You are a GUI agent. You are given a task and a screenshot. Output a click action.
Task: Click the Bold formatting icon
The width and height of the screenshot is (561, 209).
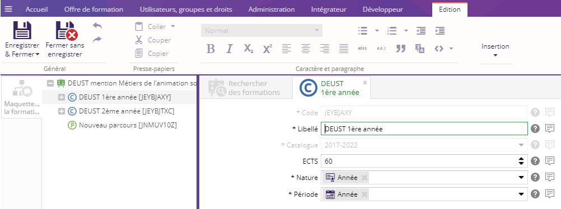[x=211, y=49]
